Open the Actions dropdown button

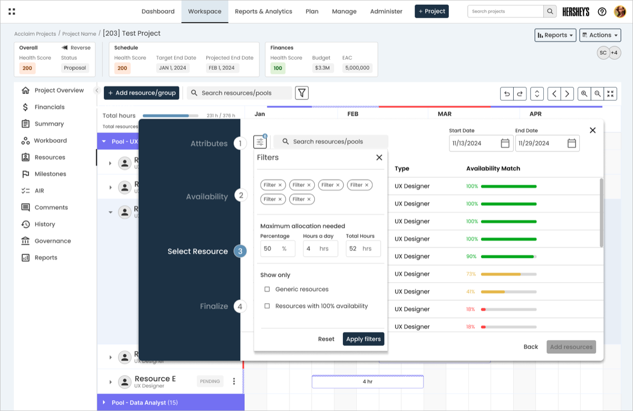(x=600, y=35)
